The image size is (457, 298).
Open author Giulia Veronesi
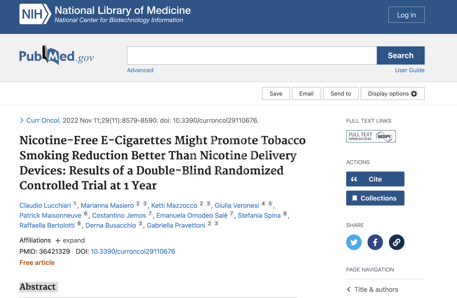click(x=237, y=205)
